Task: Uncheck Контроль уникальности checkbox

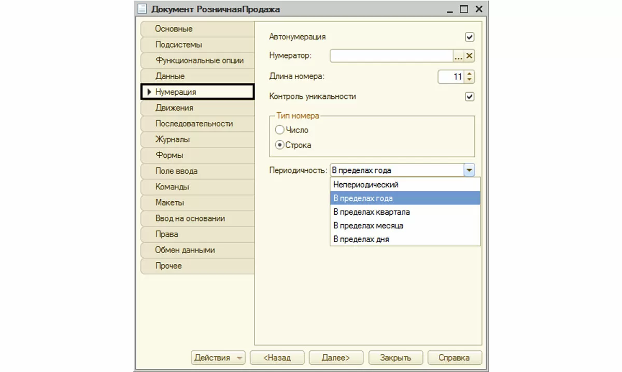Action: click(x=470, y=97)
